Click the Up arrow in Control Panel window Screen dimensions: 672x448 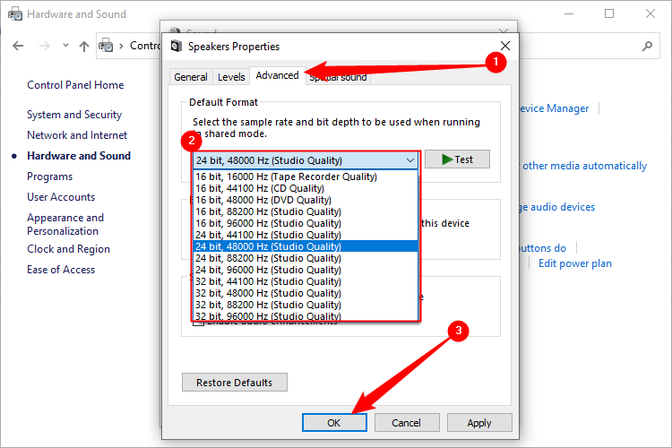84,46
